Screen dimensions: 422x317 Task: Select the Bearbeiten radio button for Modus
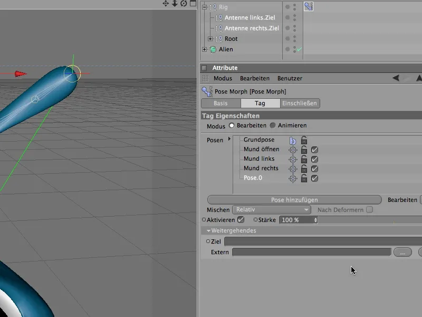(232, 125)
